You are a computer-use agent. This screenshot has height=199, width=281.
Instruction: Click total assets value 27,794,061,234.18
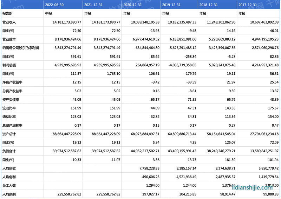pos(264,134)
